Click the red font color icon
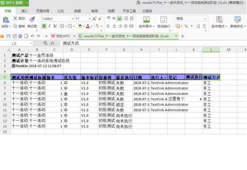The height and width of the screenshot is (170, 247). [x=88, y=26]
